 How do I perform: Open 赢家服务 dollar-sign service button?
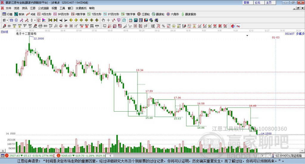[189, 14]
